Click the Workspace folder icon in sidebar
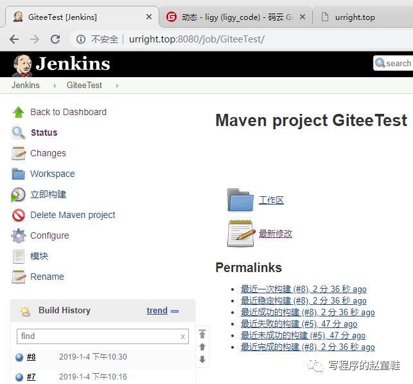Screen dimensions: 413x384 [19, 174]
